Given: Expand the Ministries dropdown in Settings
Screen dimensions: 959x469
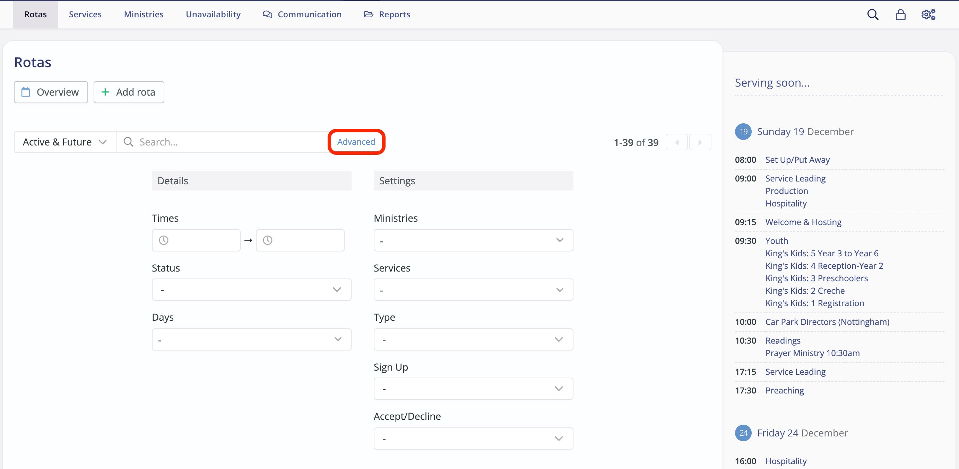Looking at the screenshot, I should click(473, 240).
